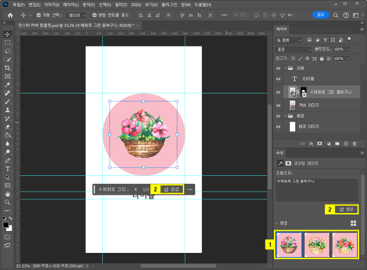The width and height of the screenshot is (367, 270).
Task: Open the fill 100% dropdown arrow
Action: (348, 59)
